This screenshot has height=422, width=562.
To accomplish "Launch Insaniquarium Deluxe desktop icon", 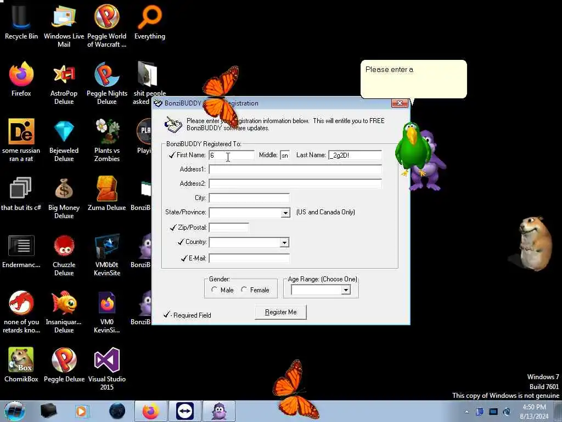I will click(x=64, y=312).
